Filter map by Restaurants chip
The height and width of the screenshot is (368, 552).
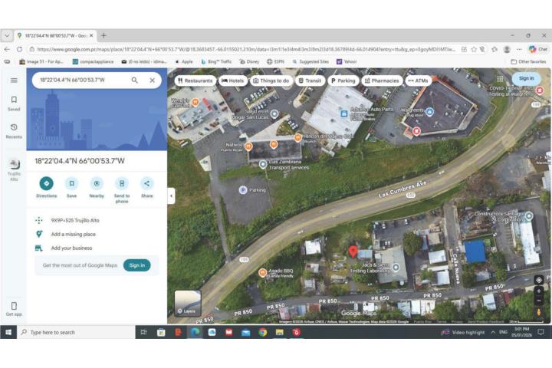195,80
